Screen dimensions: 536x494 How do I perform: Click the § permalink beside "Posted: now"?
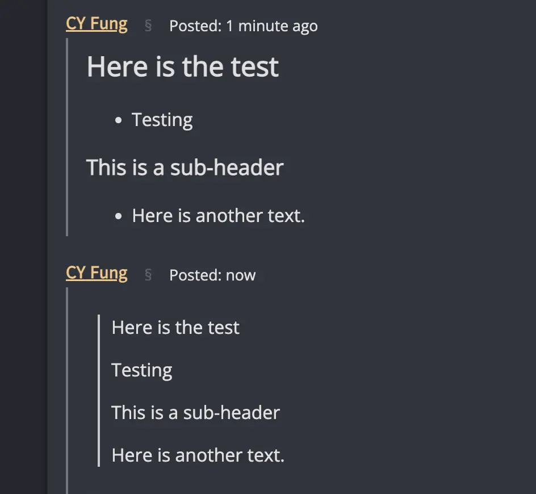pos(148,275)
